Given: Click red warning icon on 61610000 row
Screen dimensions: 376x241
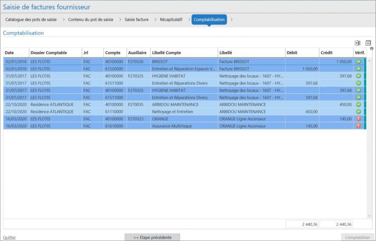Looking at the screenshot, I should point(358,126).
